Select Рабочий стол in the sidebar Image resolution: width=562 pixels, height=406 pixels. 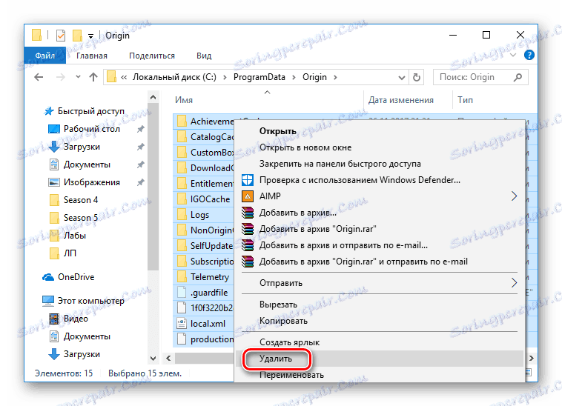[x=85, y=129]
